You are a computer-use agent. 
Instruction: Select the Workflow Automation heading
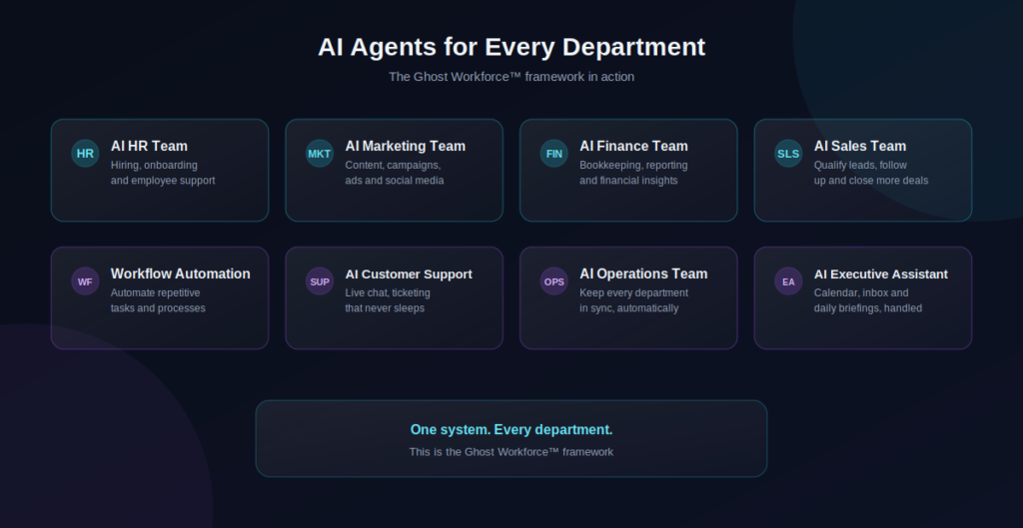tap(180, 273)
